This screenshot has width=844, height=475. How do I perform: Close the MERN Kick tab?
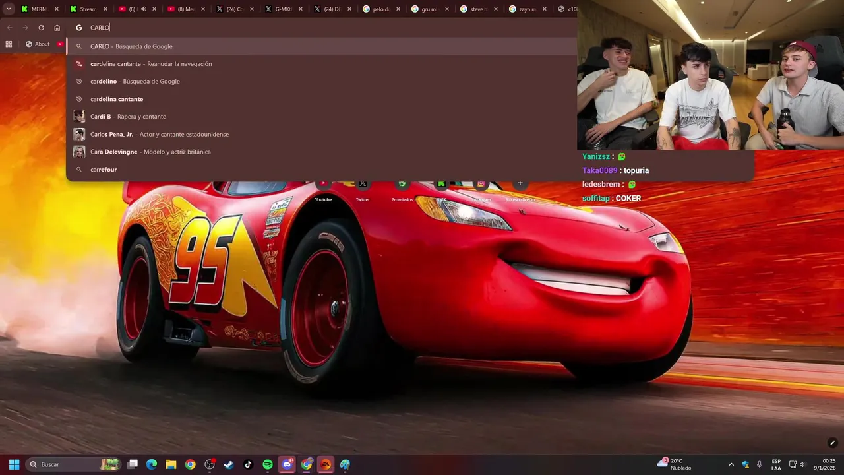coord(57,9)
